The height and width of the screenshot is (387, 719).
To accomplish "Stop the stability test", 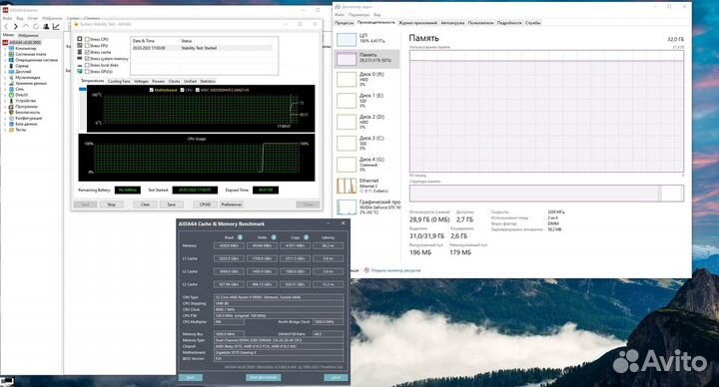I will click(x=112, y=204).
